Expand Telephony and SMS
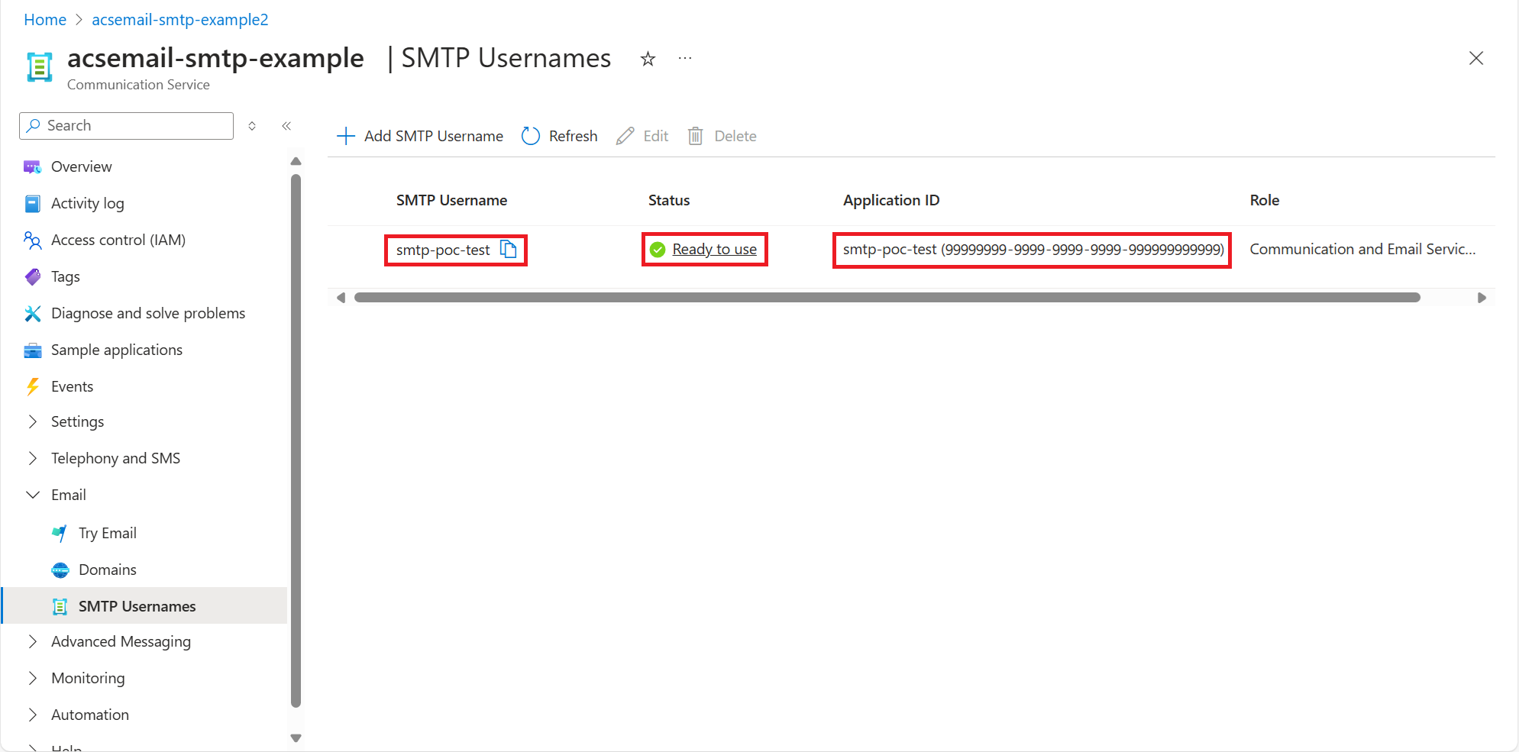This screenshot has width=1519, height=752. coord(32,458)
